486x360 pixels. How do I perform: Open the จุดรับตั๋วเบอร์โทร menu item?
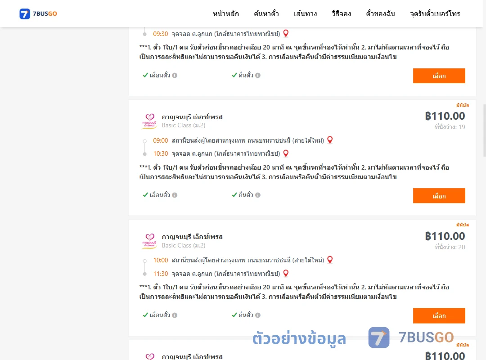[x=435, y=13]
